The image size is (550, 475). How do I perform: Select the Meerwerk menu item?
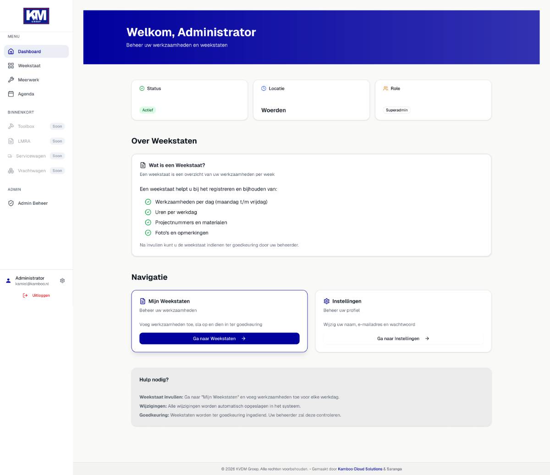(x=28, y=80)
